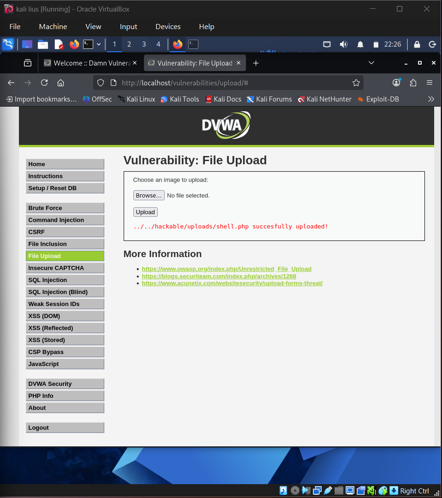
Task: Click the battery icon in Kali panel
Action: [376, 44]
